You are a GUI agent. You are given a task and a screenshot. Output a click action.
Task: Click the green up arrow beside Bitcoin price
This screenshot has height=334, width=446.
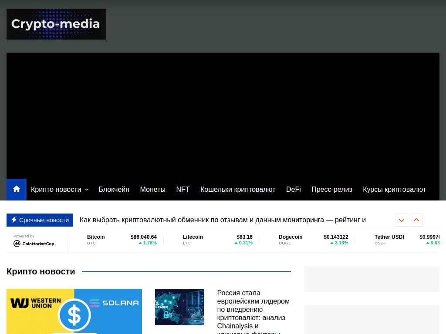(140, 243)
